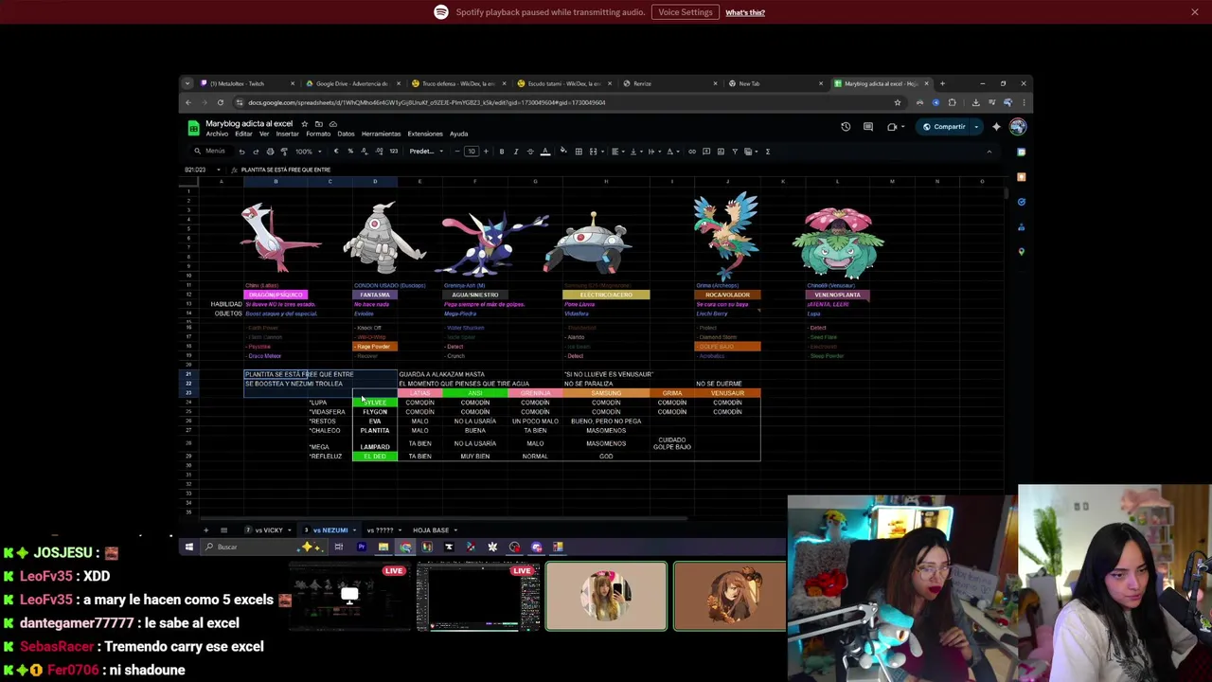
Task: Move document using folder icon by title
Action: click(318, 124)
